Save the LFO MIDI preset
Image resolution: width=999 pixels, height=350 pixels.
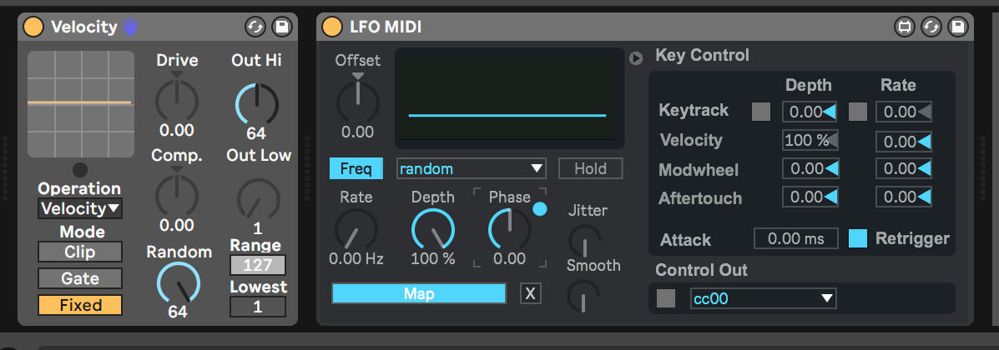coord(957,27)
